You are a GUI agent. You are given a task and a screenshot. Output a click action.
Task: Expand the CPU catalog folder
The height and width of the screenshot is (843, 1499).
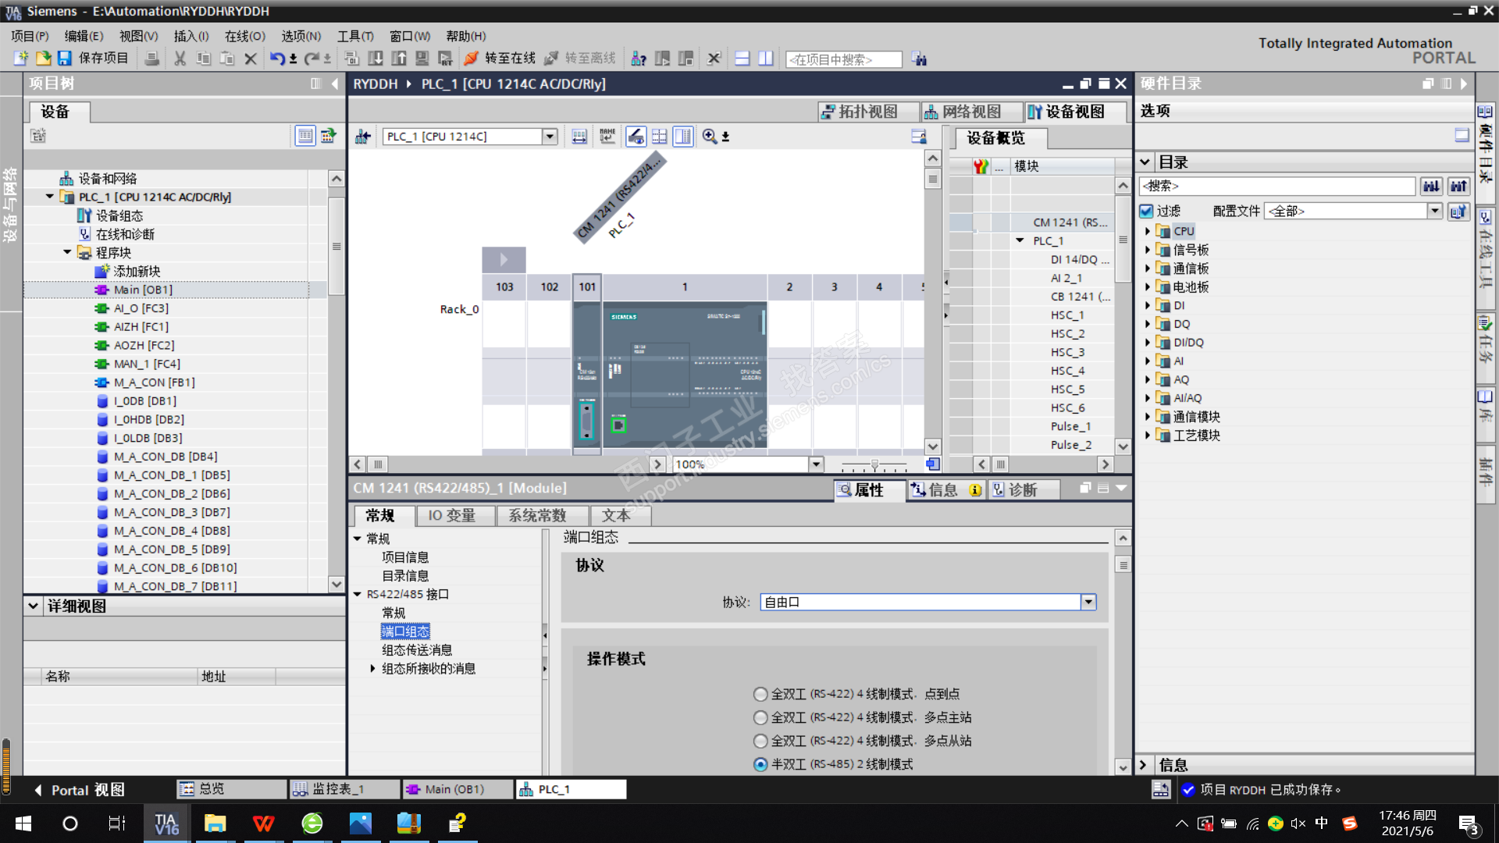point(1148,231)
